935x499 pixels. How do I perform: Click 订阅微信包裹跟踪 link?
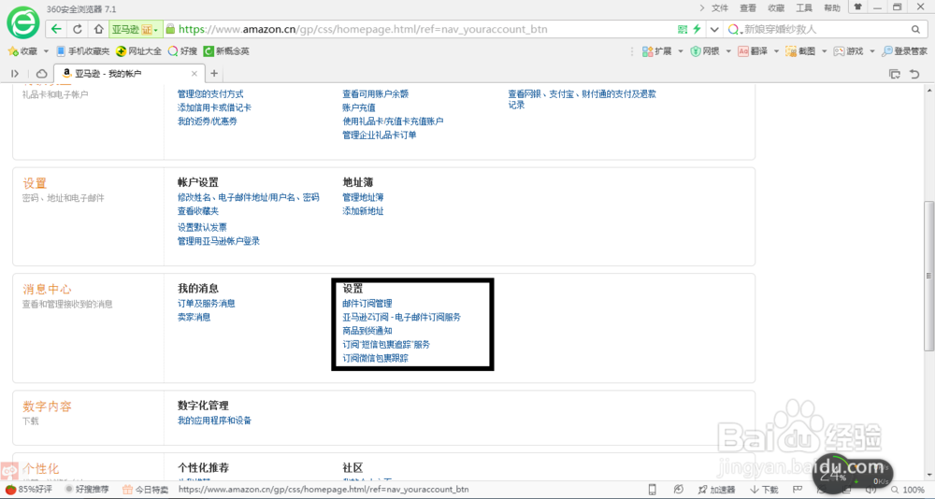(375, 358)
